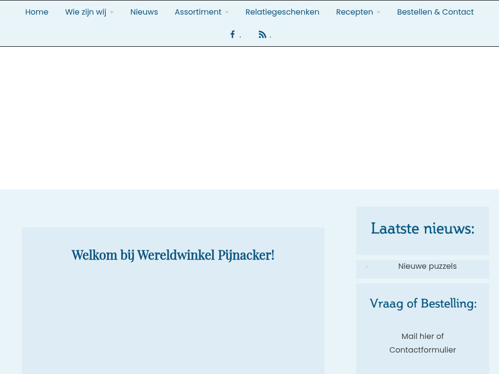Go to the Home menu item
The width and height of the screenshot is (499, 374).
[37, 12]
